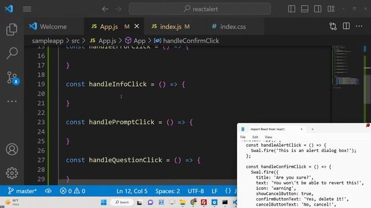
Task: Open the Customize Layout icon
Action: [x=331, y=9]
